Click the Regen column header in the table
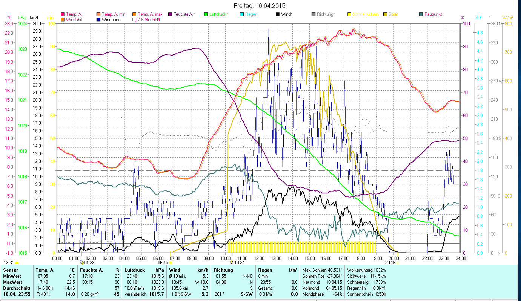The height and width of the screenshot is (301, 521). click(x=264, y=270)
